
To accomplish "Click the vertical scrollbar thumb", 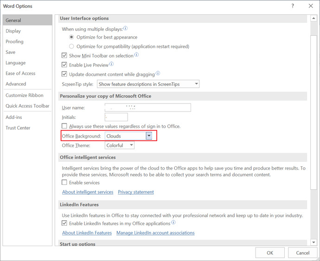I will pos(314,112).
